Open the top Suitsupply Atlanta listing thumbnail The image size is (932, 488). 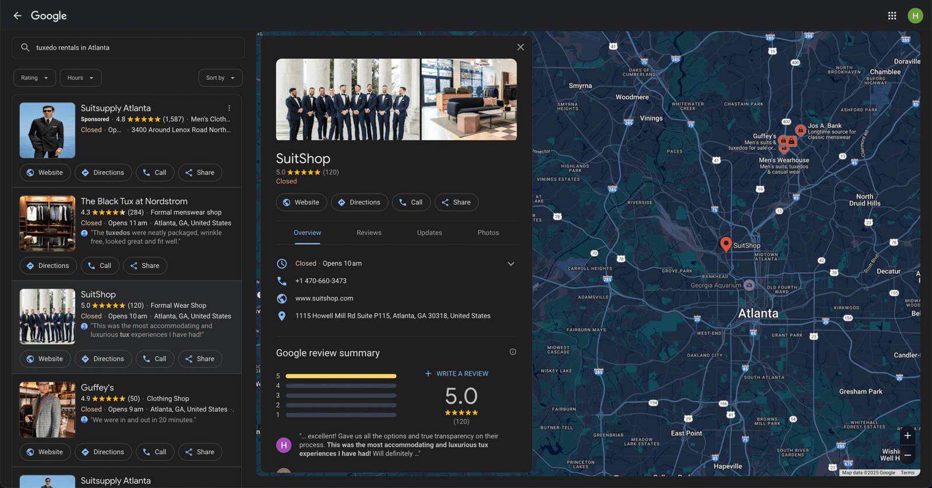47,130
